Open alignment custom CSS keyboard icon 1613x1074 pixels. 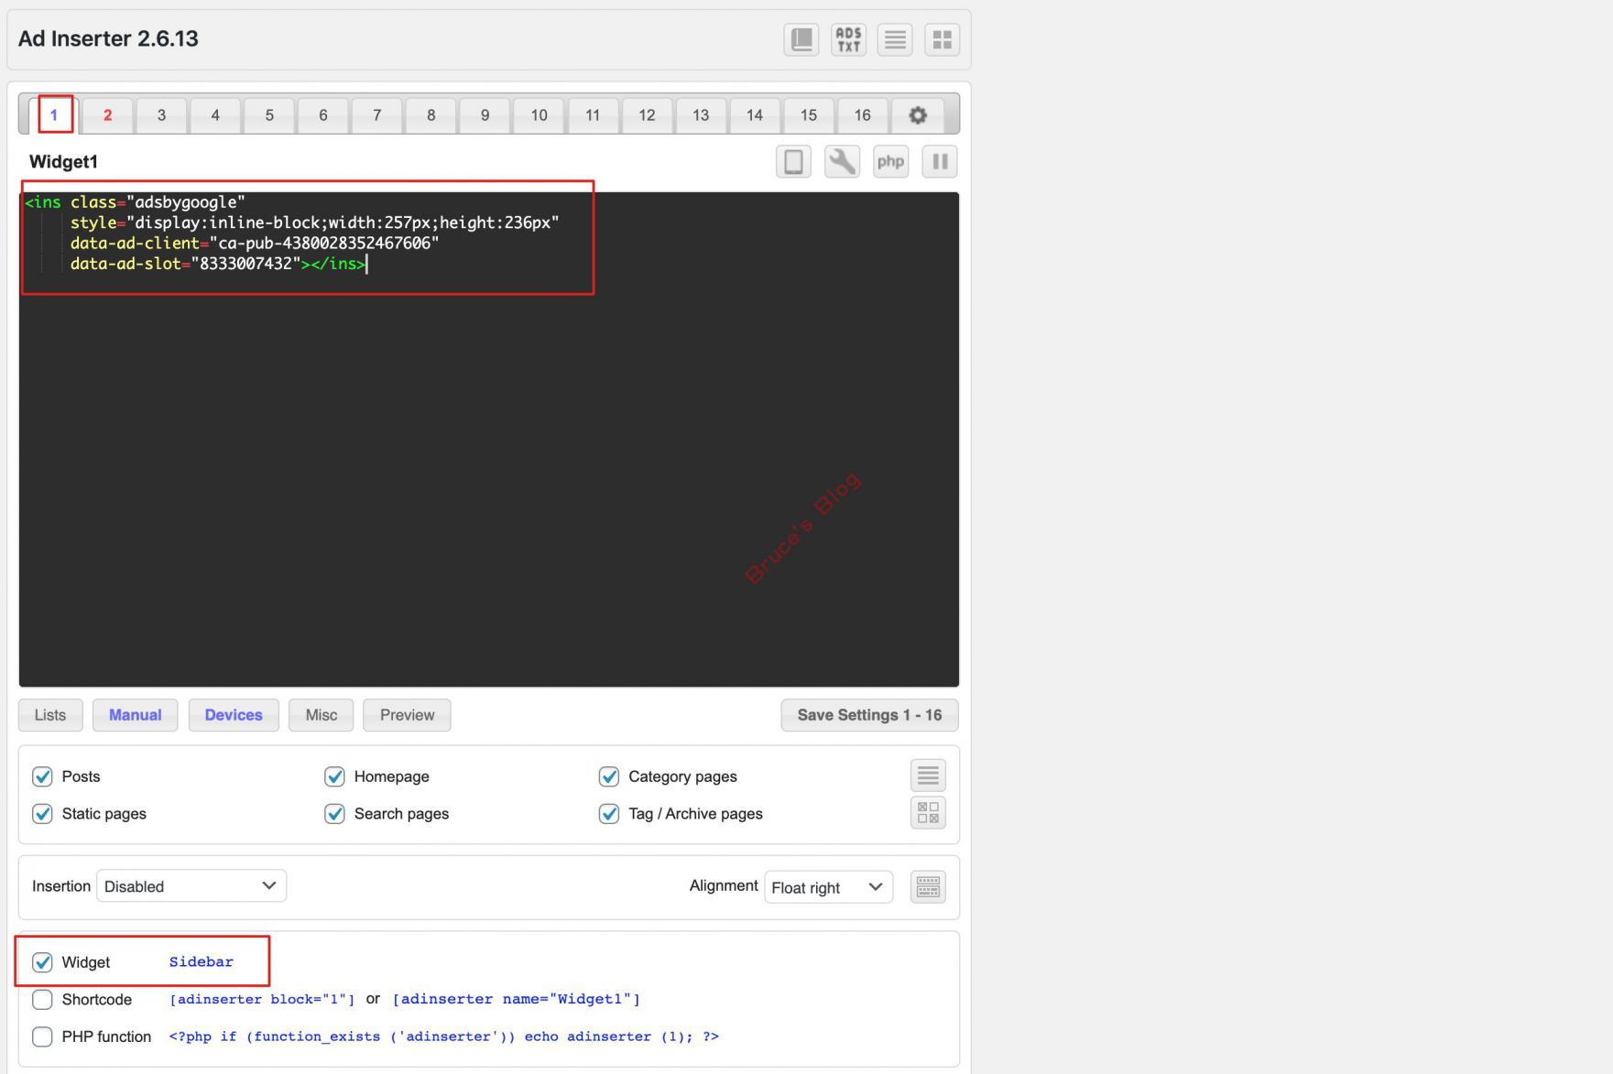pos(928,886)
